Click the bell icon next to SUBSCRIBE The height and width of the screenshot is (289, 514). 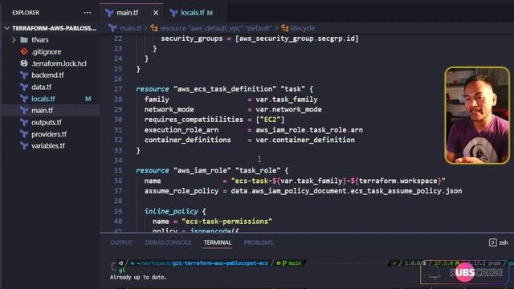click(434, 273)
